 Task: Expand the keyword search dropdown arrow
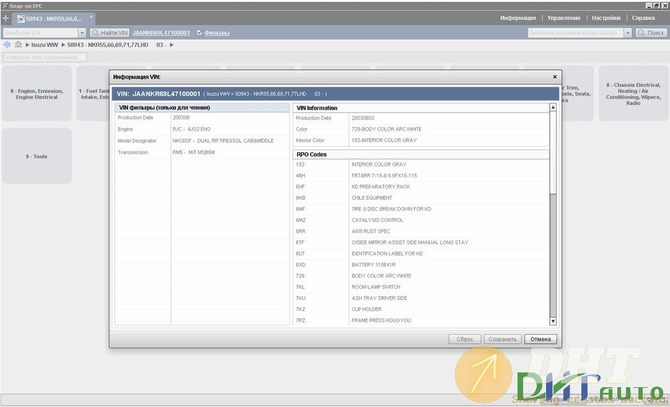tap(628, 33)
